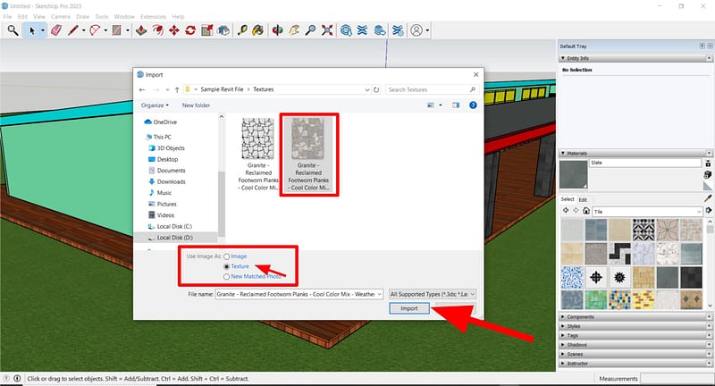The height and width of the screenshot is (386, 715).
Task: Click the Tape Measure tool
Action: coord(242,30)
